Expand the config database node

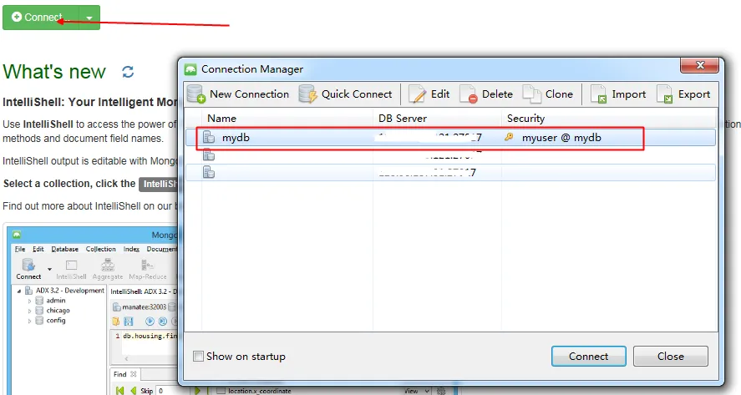click(x=29, y=321)
